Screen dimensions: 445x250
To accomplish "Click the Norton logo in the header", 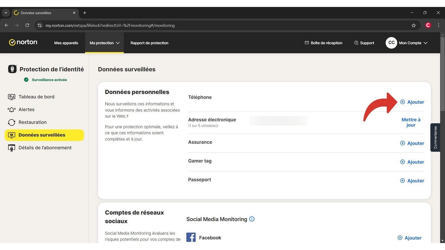I will [23, 42].
